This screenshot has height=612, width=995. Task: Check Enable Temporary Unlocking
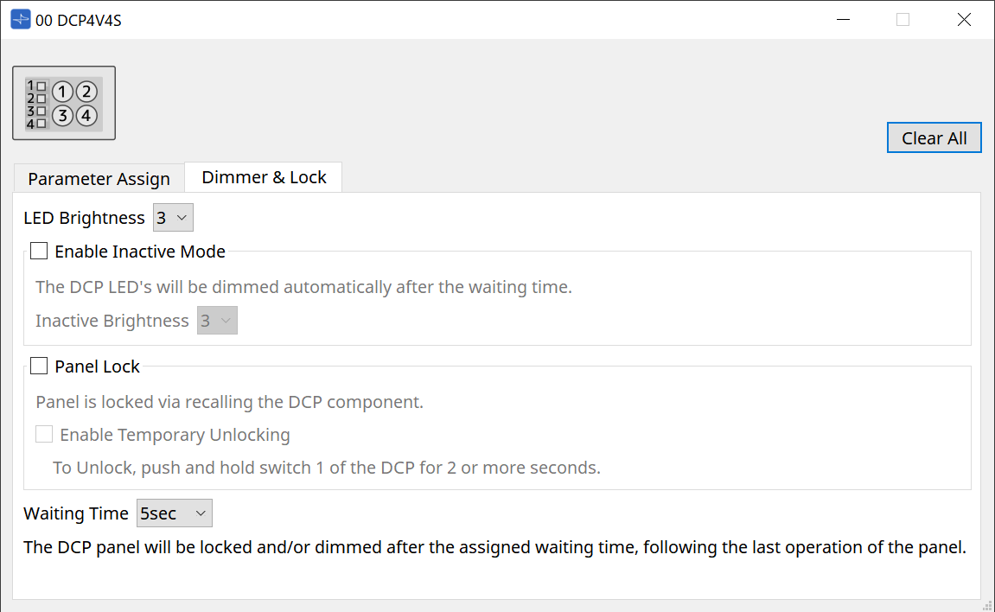pos(44,433)
